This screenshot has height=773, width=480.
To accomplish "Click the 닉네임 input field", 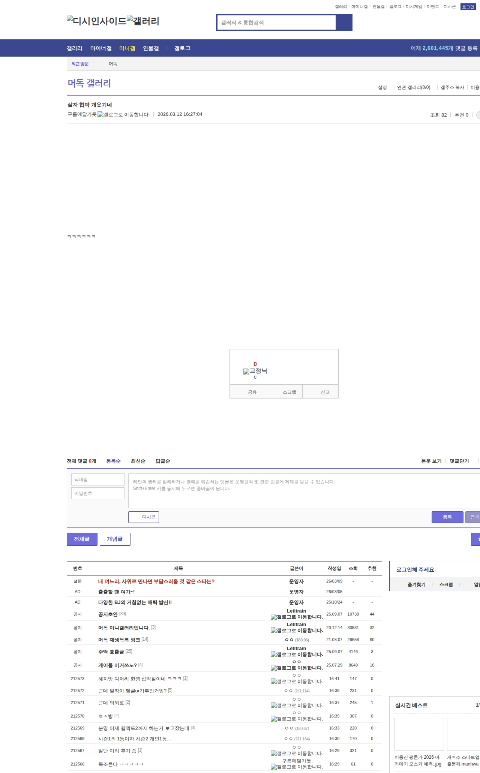I will 98,479.
